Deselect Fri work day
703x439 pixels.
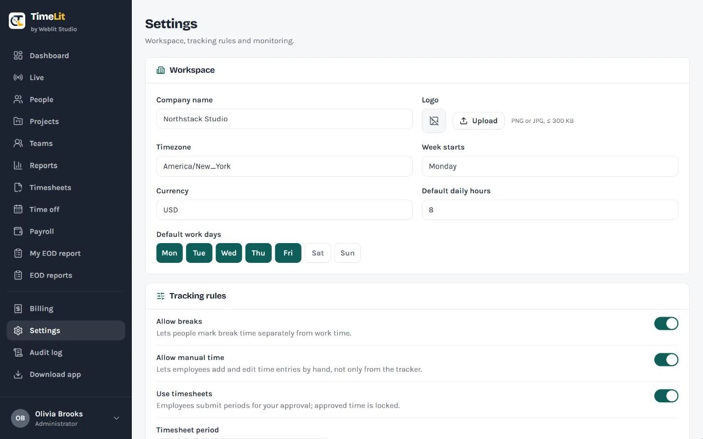click(x=288, y=253)
